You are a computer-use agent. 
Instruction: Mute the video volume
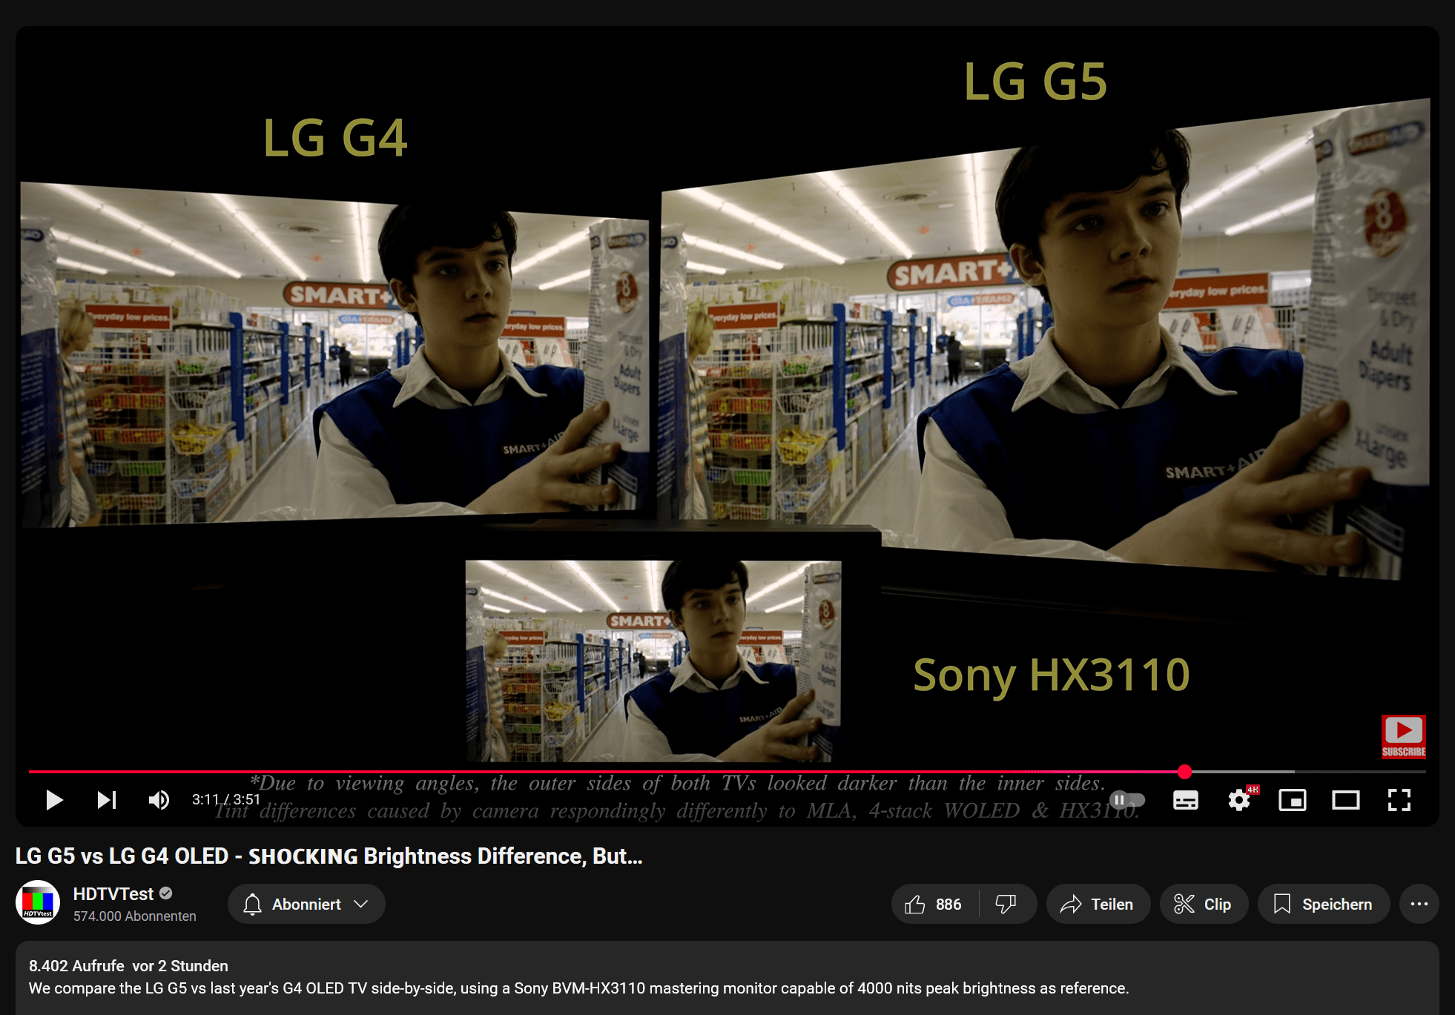point(159,800)
